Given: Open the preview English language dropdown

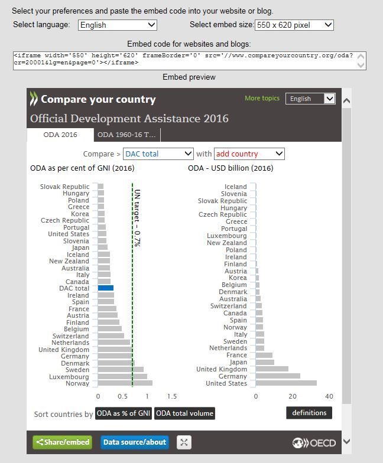Looking at the screenshot, I should [311, 99].
